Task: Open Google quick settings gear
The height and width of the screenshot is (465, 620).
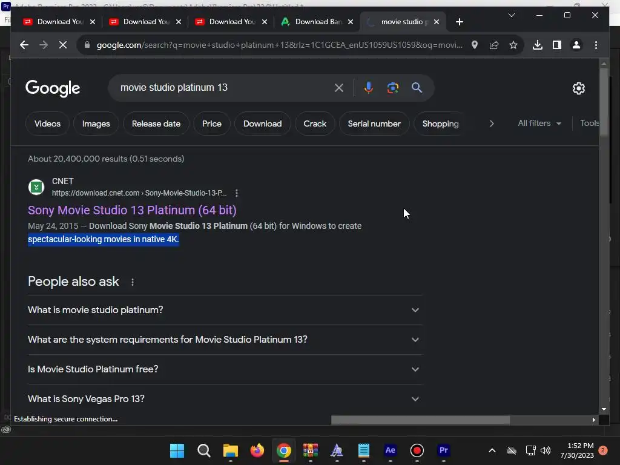Action: click(x=578, y=88)
